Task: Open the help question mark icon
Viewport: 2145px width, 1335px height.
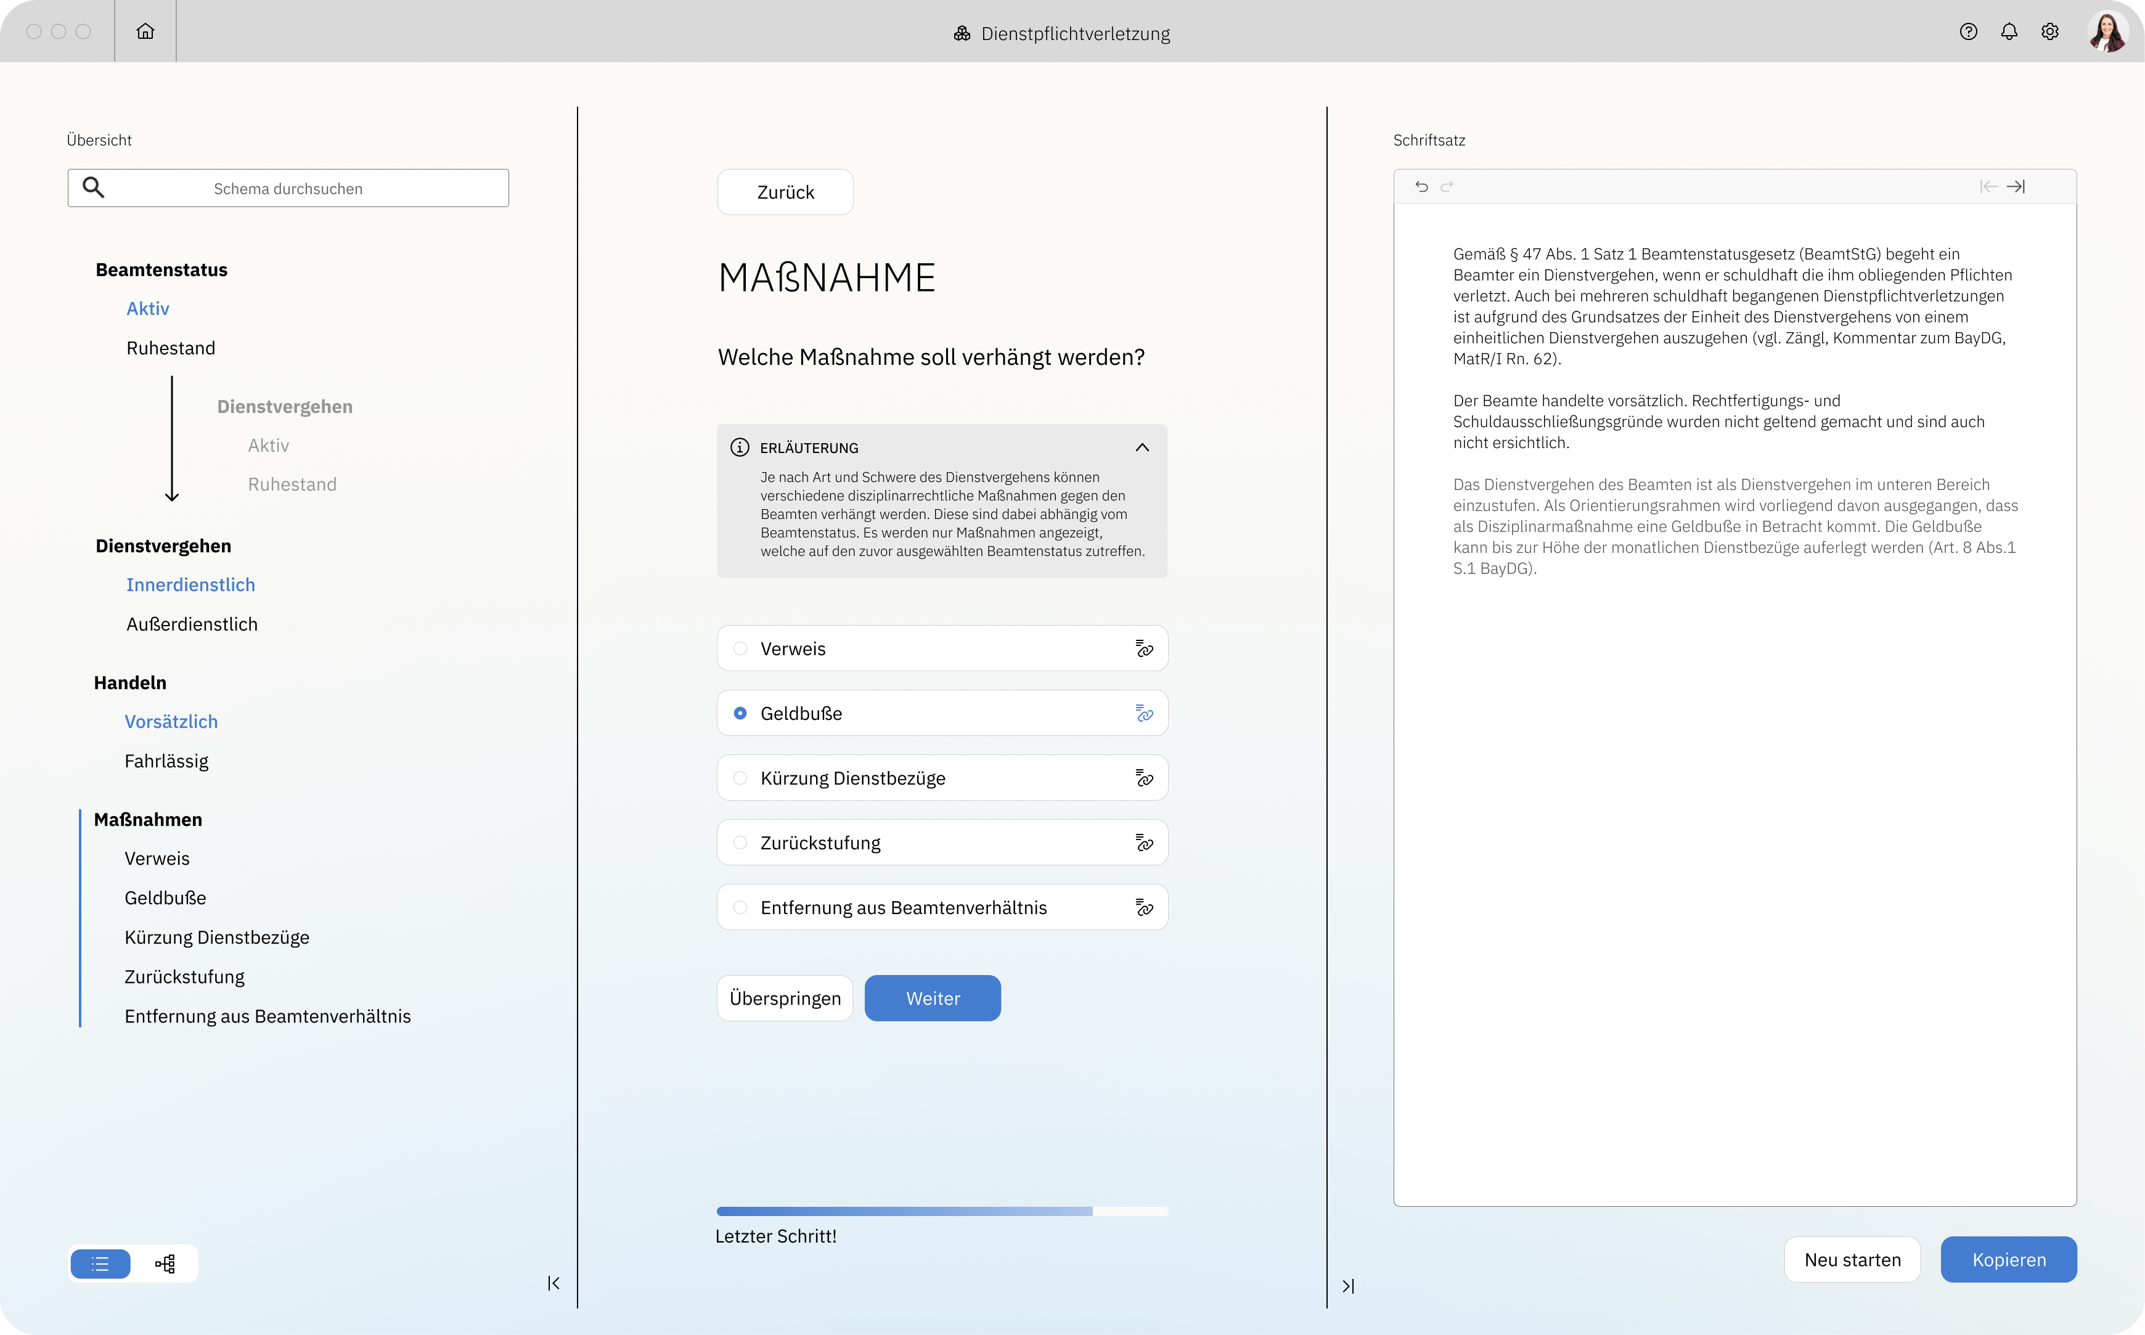Action: click(x=1969, y=32)
